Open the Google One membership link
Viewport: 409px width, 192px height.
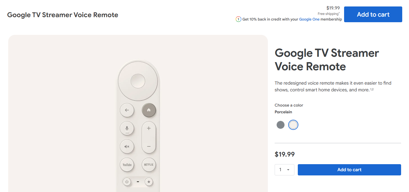(x=309, y=19)
